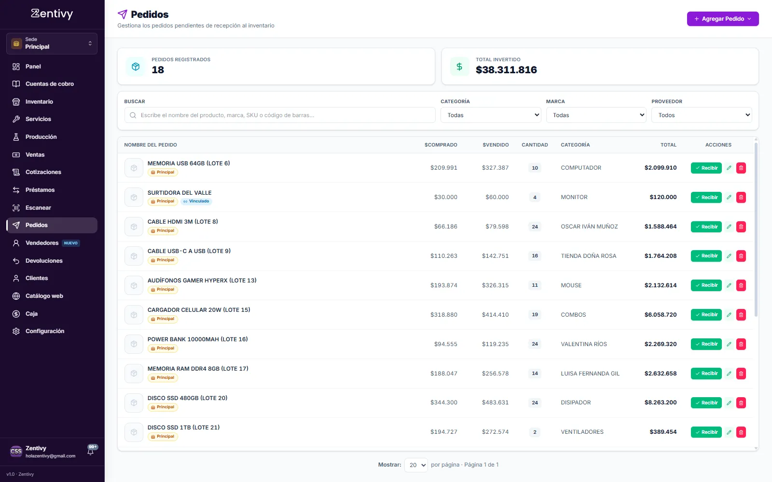Receive the POWER BANK 10000MAH order
Viewport: 772px width, 482px height.
(706, 344)
